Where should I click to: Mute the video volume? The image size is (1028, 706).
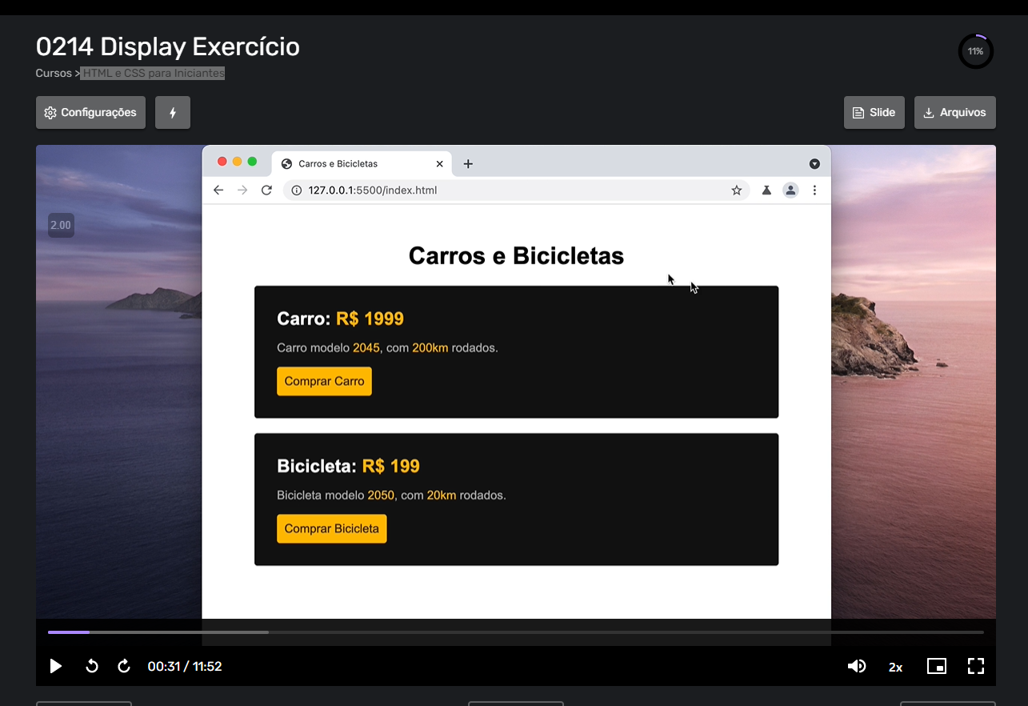click(857, 666)
